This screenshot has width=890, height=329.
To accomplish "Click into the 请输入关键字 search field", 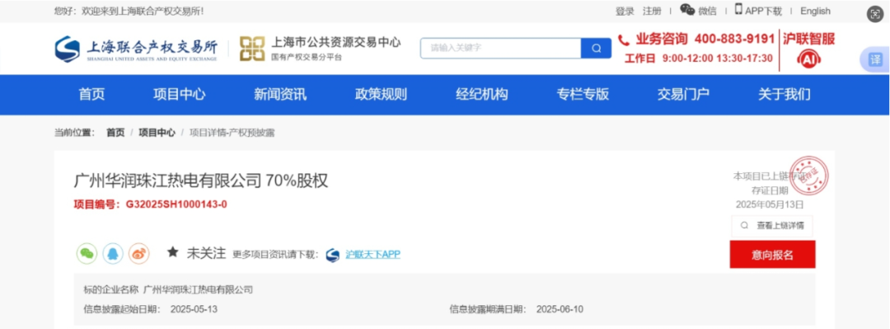I will click(501, 49).
